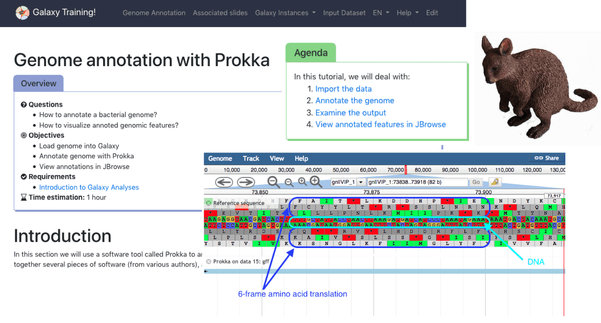
Task: Open the Annotate the genome agenda link
Action: [x=355, y=100]
